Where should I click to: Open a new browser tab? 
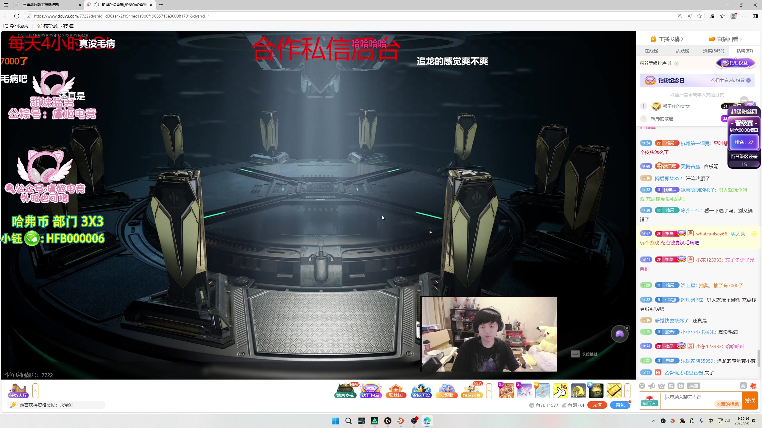[x=161, y=5]
